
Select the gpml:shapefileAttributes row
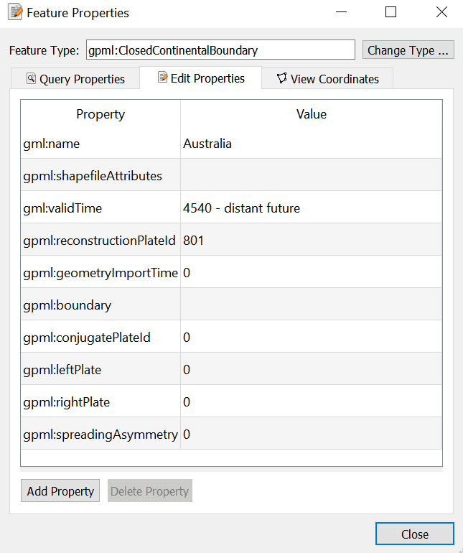tap(100, 176)
